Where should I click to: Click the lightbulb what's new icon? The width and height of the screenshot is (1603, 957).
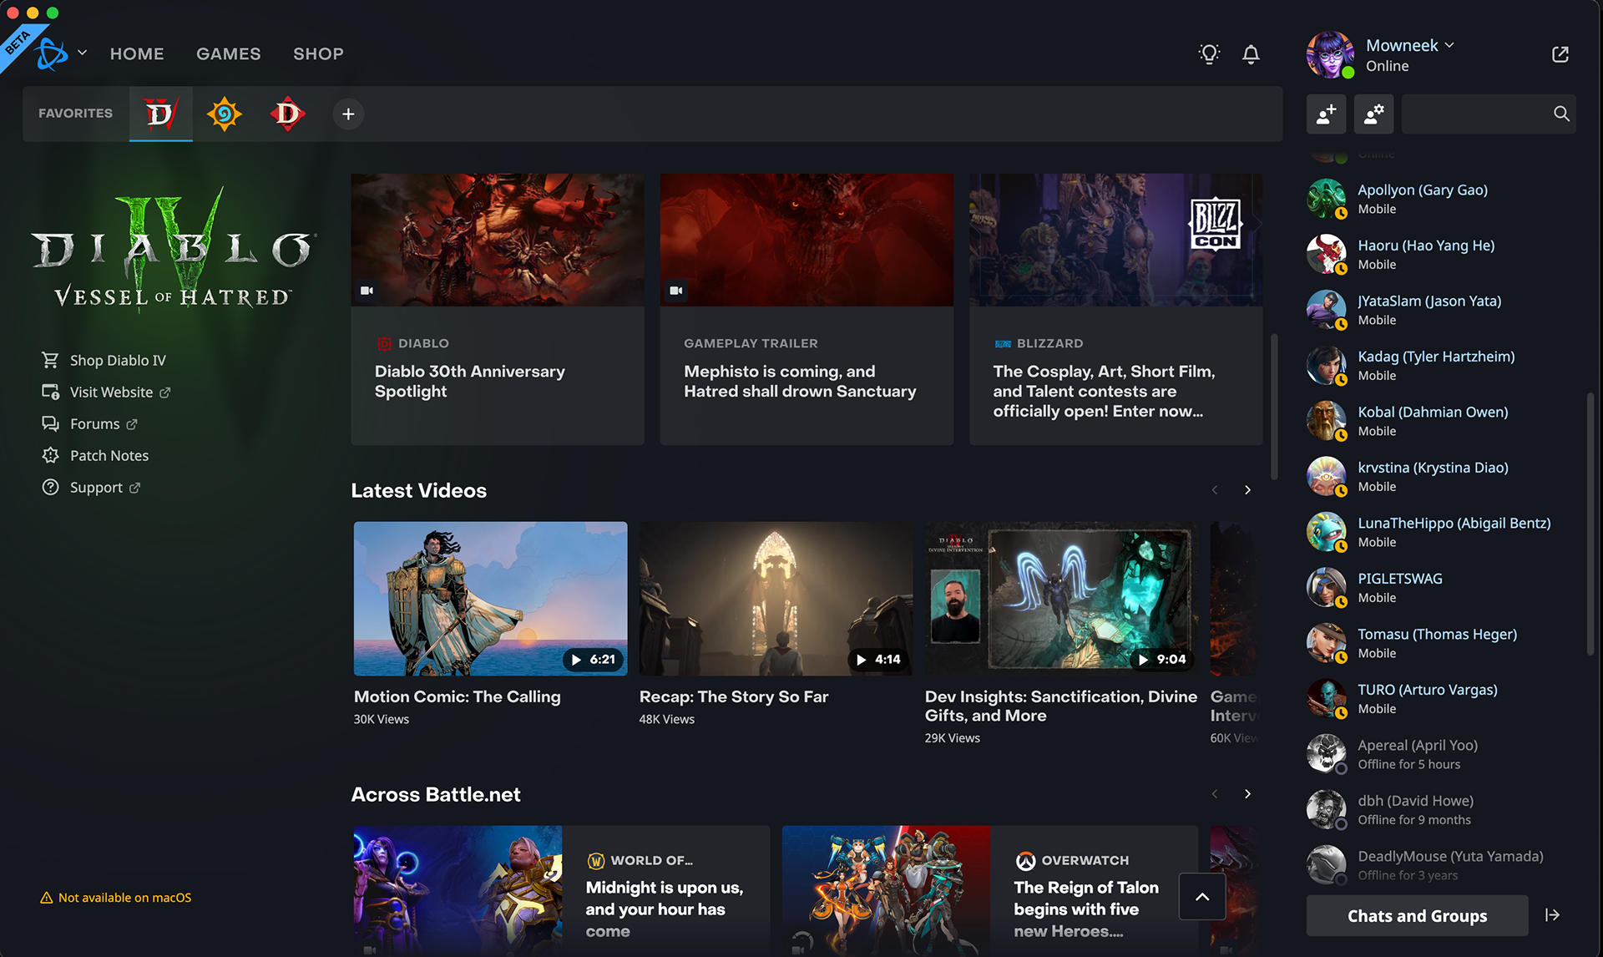point(1209,54)
